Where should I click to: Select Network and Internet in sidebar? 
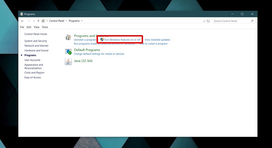point(36,46)
